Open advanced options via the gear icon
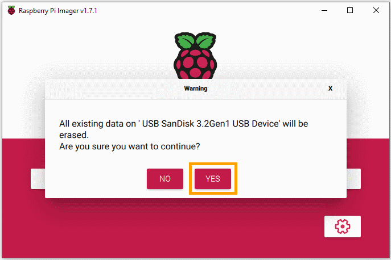Viewport: 391px width, 260px height. pyautogui.click(x=343, y=227)
